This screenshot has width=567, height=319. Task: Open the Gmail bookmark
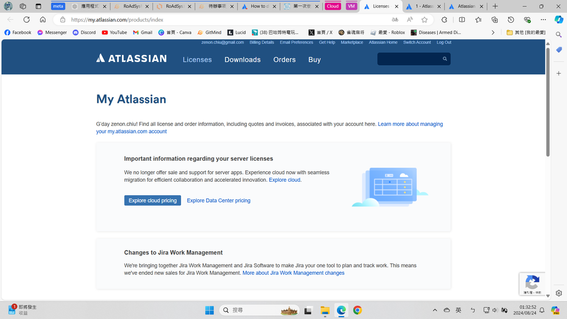[142, 32]
